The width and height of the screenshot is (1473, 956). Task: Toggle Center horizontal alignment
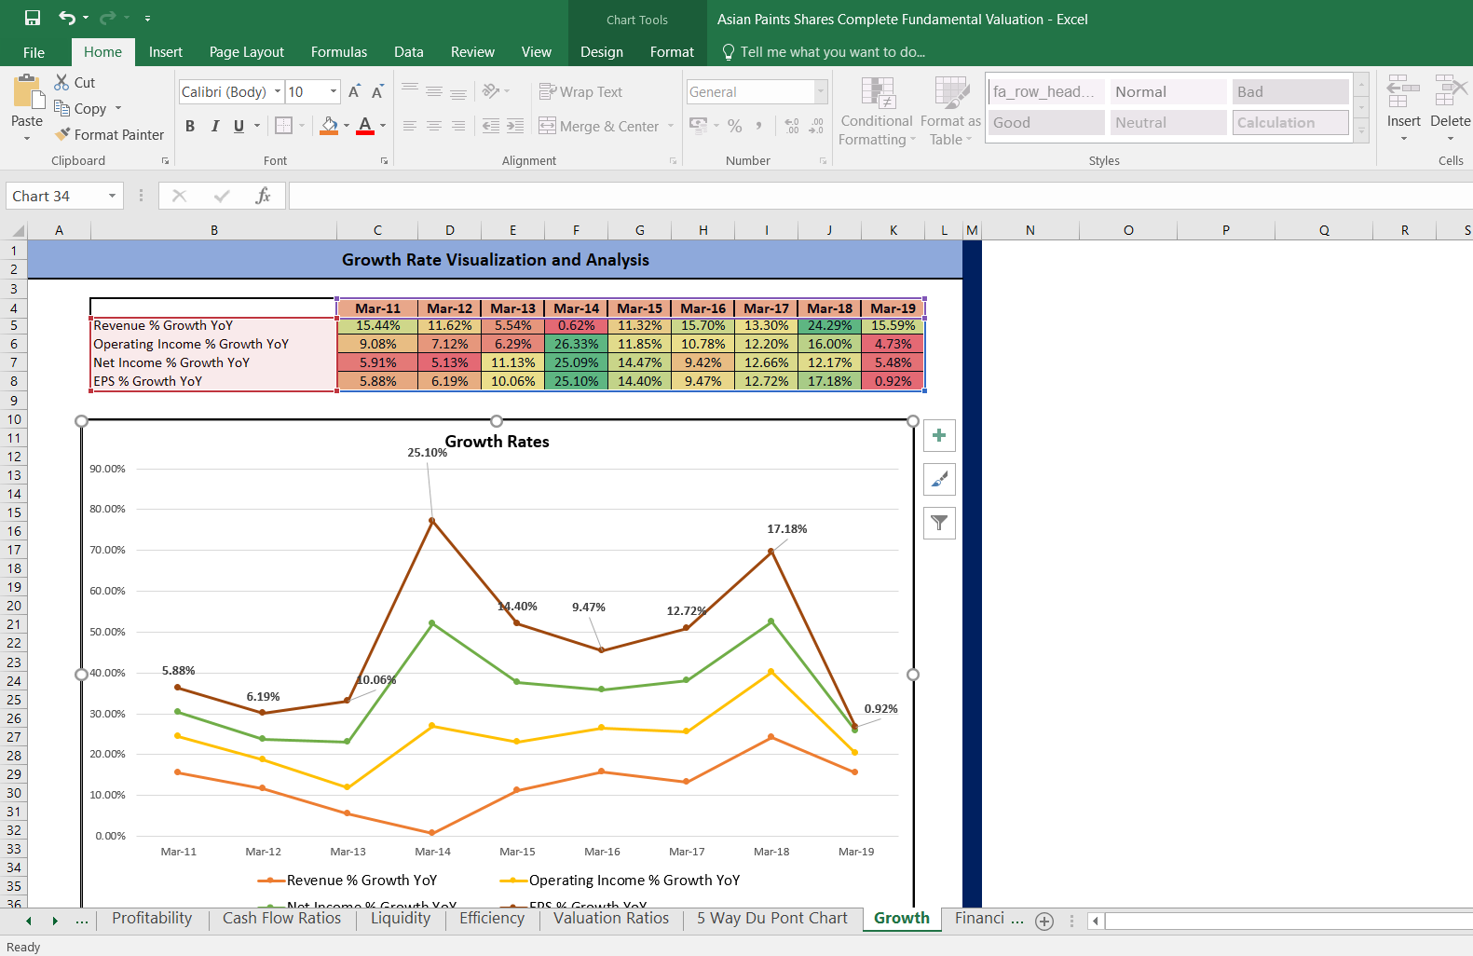(x=434, y=126)
